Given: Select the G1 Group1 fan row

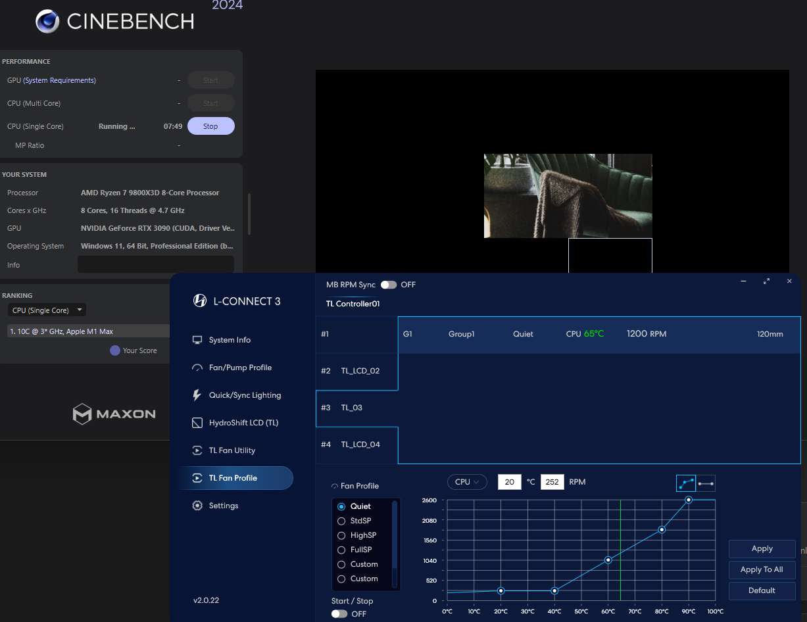Looking at the screenshot, I should click(599, 334).
